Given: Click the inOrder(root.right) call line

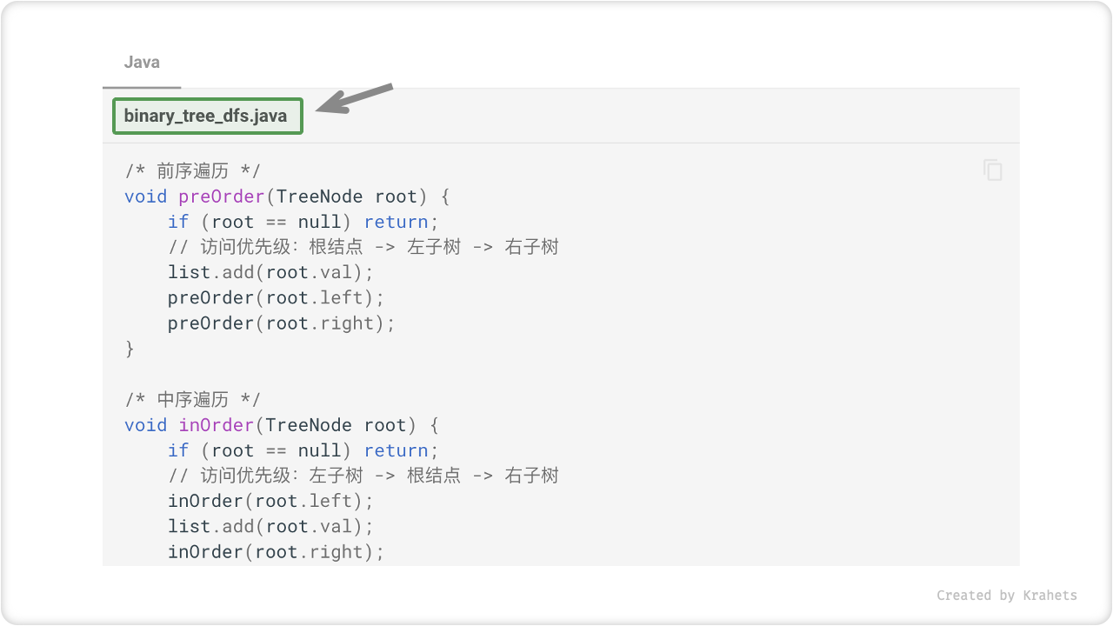Looking at the screenshot, I should [x=276, y=552].
